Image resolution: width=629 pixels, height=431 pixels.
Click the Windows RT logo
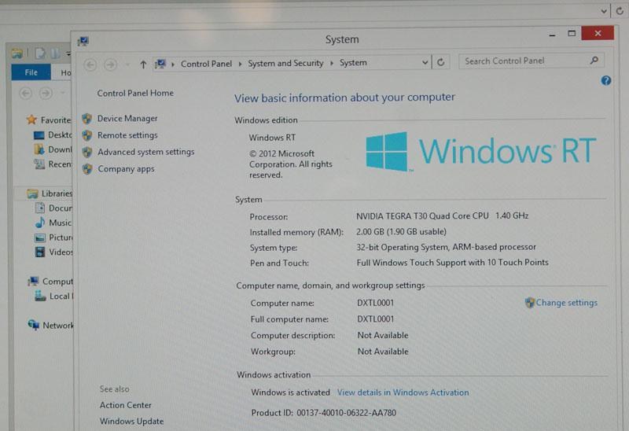coord(481,151)
